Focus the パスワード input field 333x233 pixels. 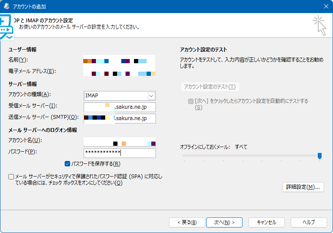(120, 153)
